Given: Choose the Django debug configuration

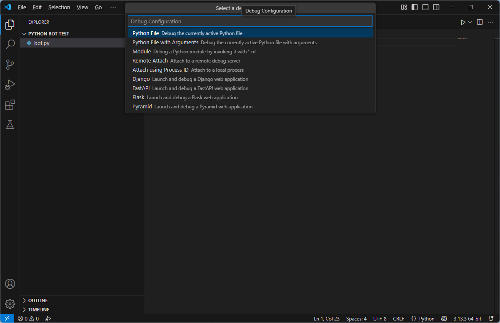Looking at the screenshot, I should point(250,79).
